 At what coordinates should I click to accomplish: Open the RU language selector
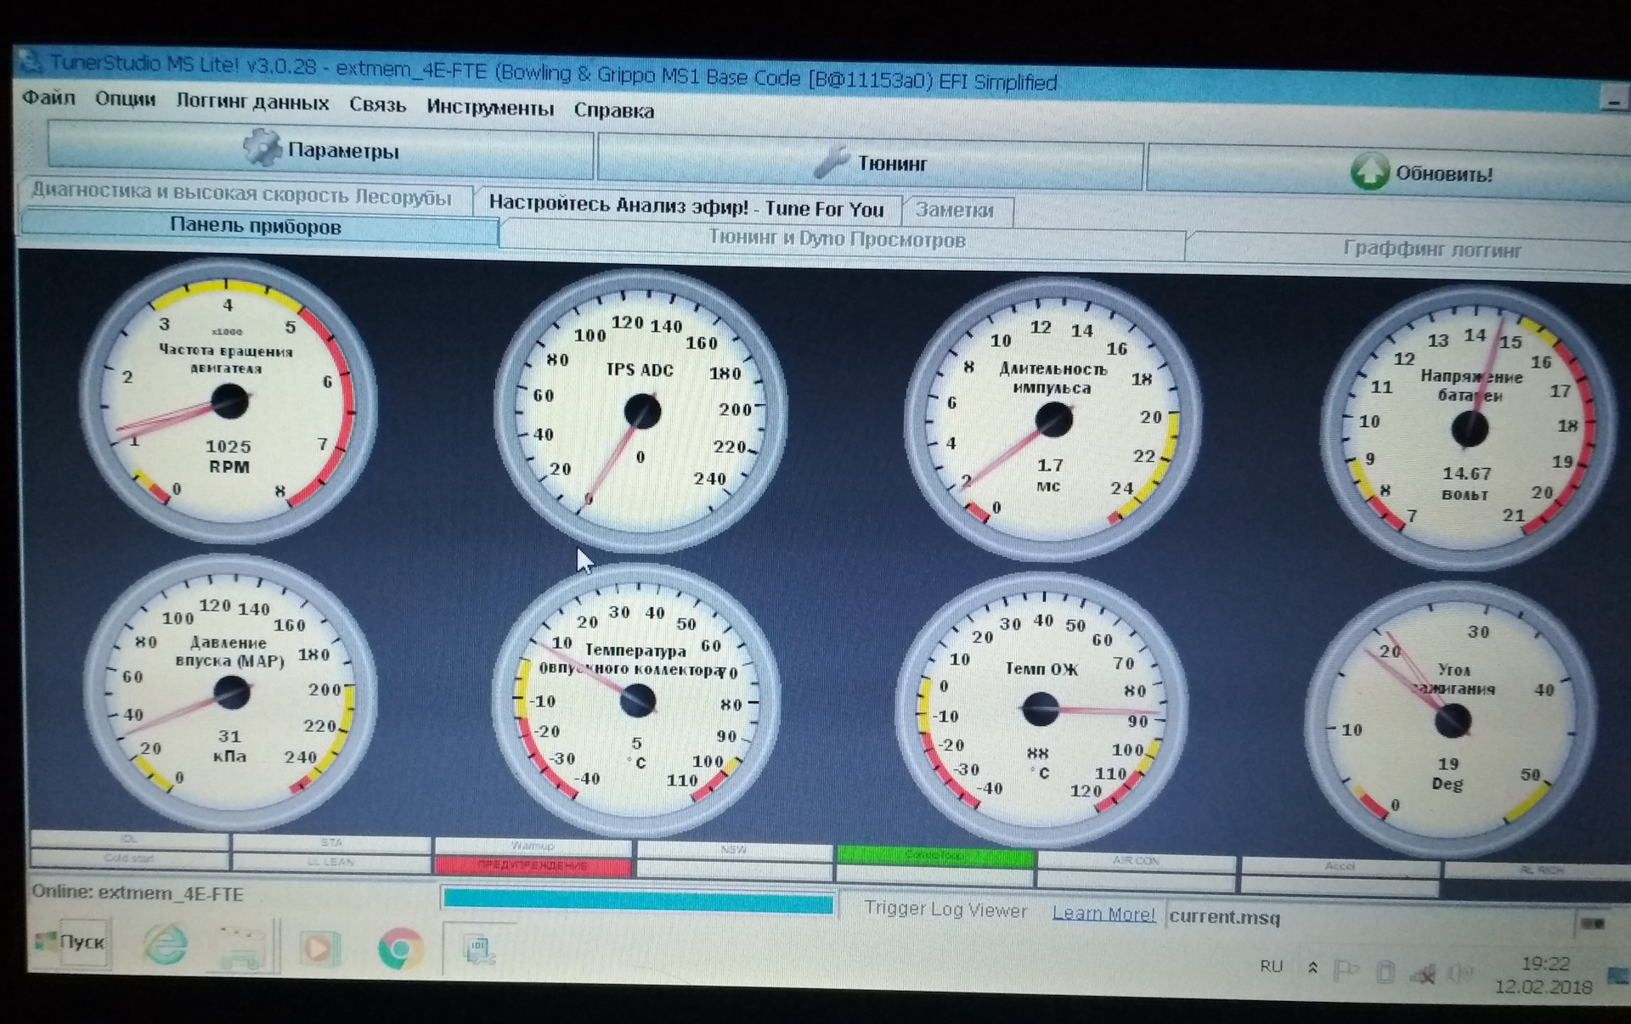(x=1271, y=966)
